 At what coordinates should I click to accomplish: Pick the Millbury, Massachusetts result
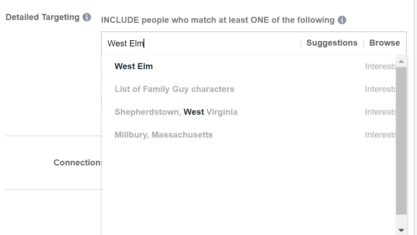click(164, 135)
